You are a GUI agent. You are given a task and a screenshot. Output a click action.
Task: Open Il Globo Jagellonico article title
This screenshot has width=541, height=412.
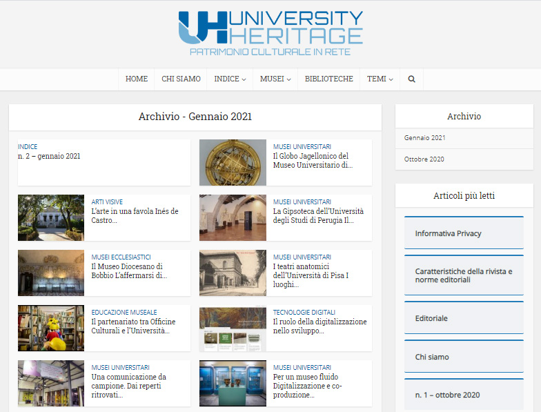(313, 160)
